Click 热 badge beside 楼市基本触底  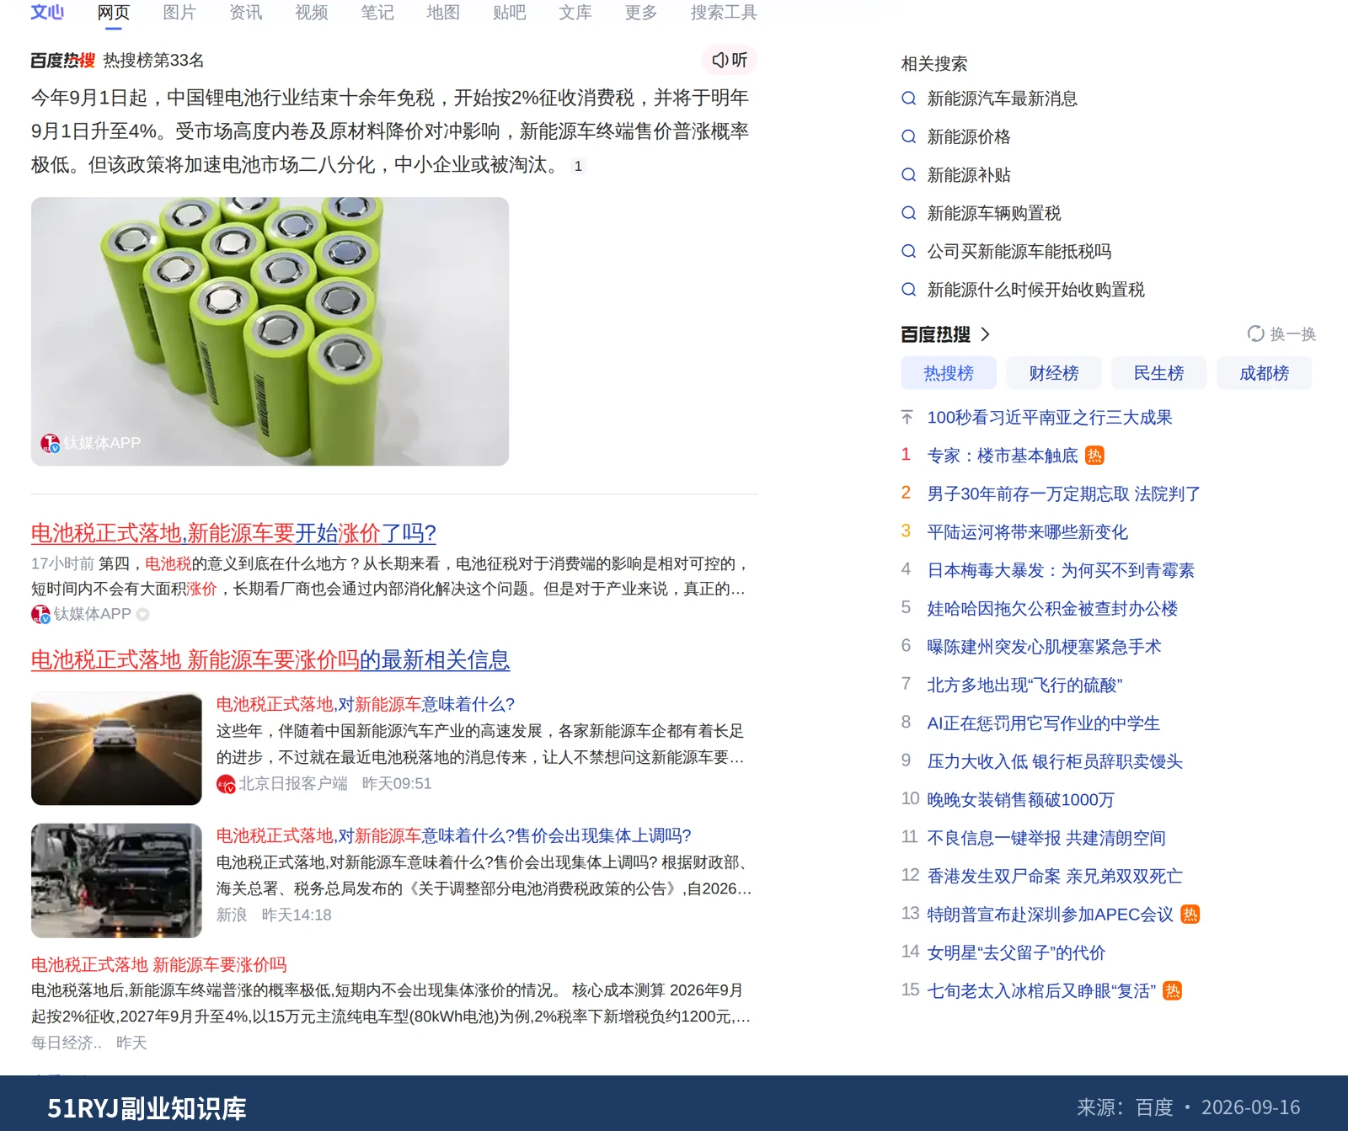[x=1094, y=456]
